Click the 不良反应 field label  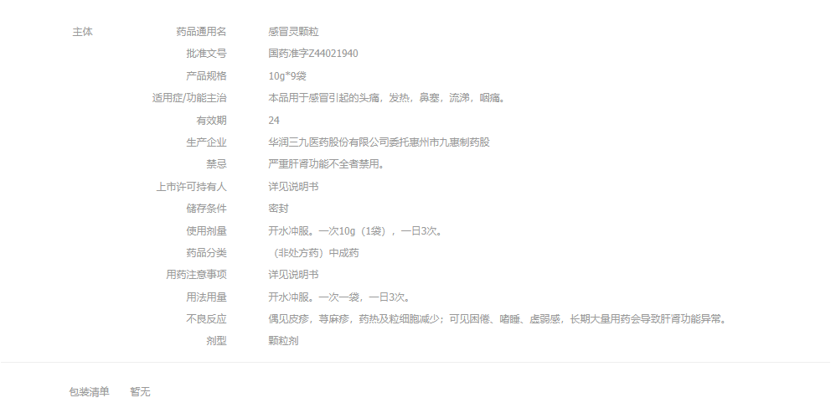coord(206,319)
